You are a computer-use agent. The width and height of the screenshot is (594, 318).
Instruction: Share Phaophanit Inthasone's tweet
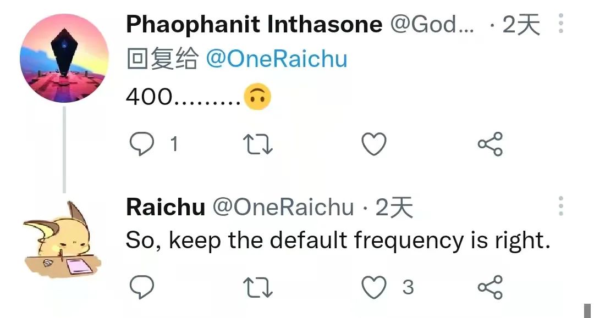[490, 144]
